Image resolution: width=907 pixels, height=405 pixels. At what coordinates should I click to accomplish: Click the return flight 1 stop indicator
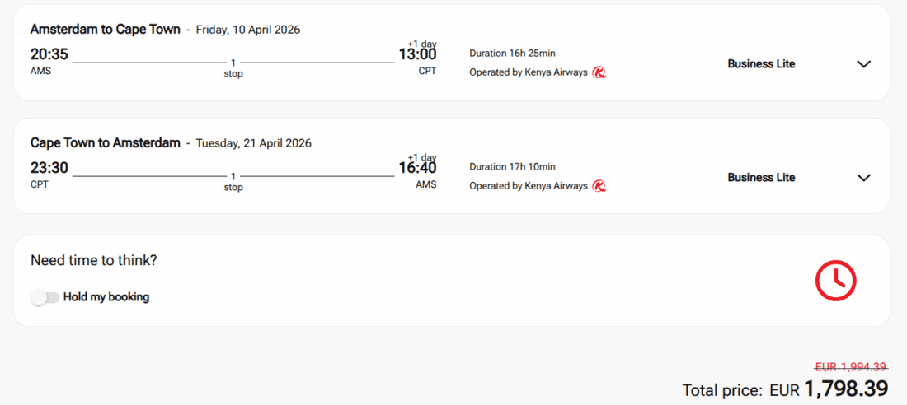(x=233, y=181)
